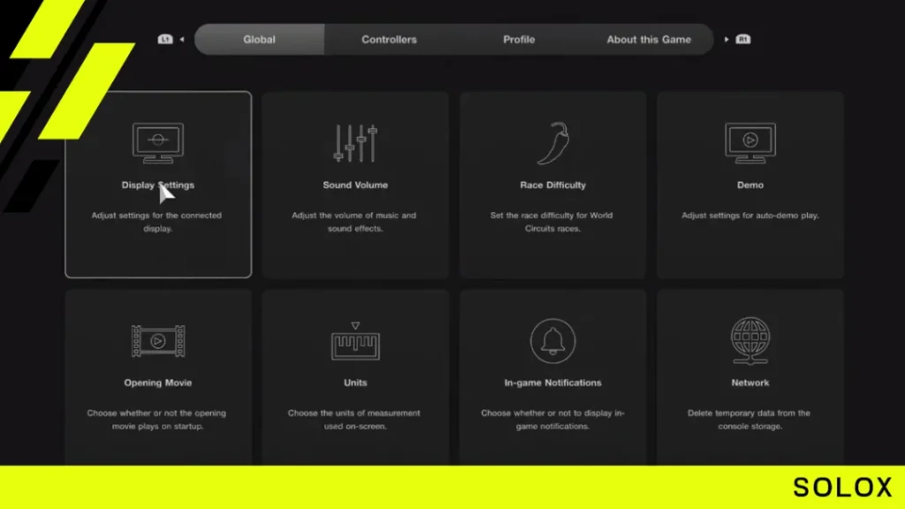
Task: Go to About this Game tab
Action: 649,39
